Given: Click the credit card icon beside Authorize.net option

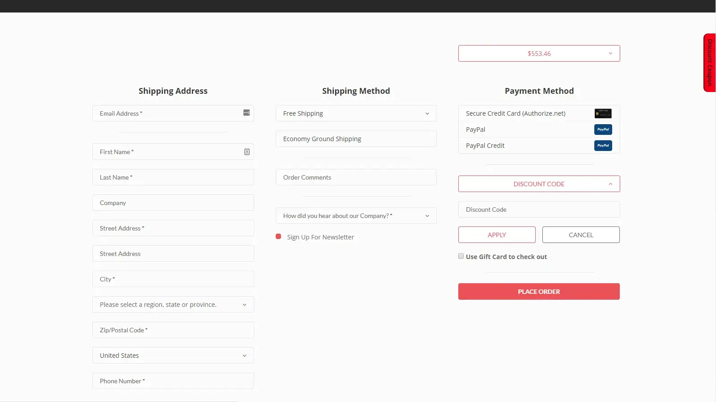Looking at the screenshot, I should coord(603,113).
